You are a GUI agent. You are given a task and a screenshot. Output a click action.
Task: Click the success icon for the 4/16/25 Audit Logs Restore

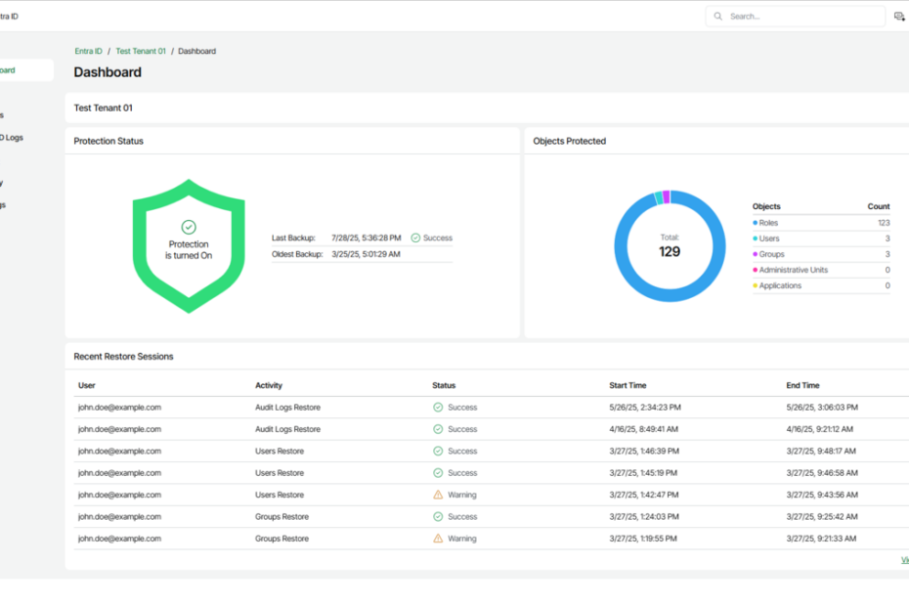point(438,429)
